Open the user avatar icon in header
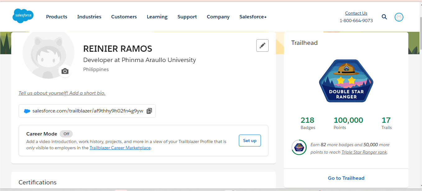The image size is (422, 191). pyautogui.click(x=399, y=17)
